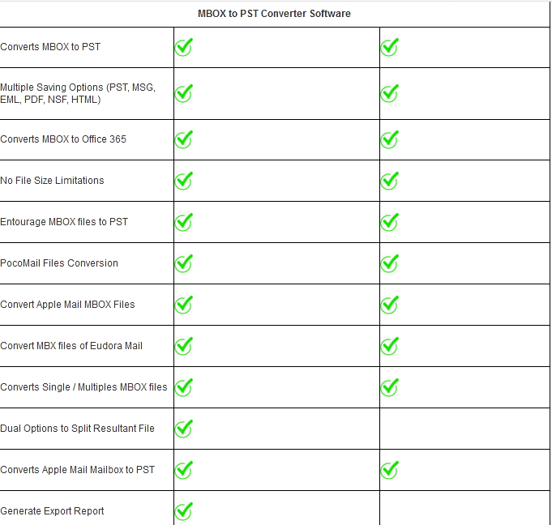Click the 'Generate Export Report' feature text

tap(52, 511)
